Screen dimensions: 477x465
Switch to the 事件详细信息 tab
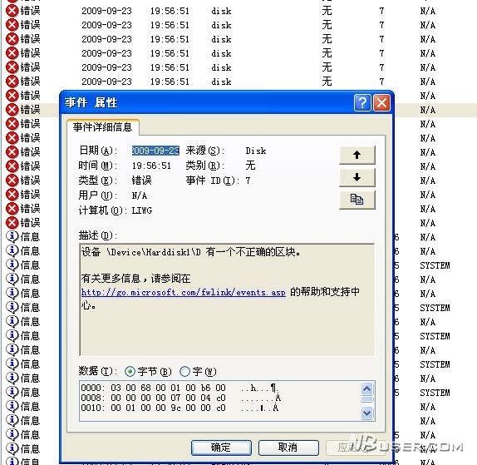[x=102, y=127]
